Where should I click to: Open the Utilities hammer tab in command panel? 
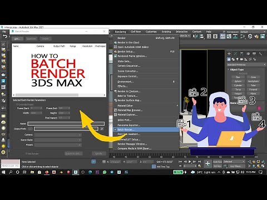point(260,54)
